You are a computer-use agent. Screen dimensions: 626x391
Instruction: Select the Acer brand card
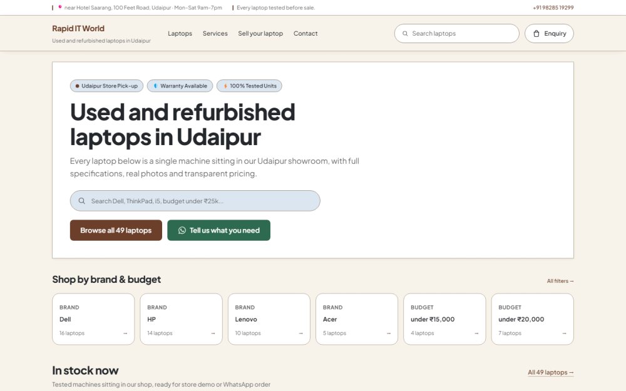click(357, 319)
